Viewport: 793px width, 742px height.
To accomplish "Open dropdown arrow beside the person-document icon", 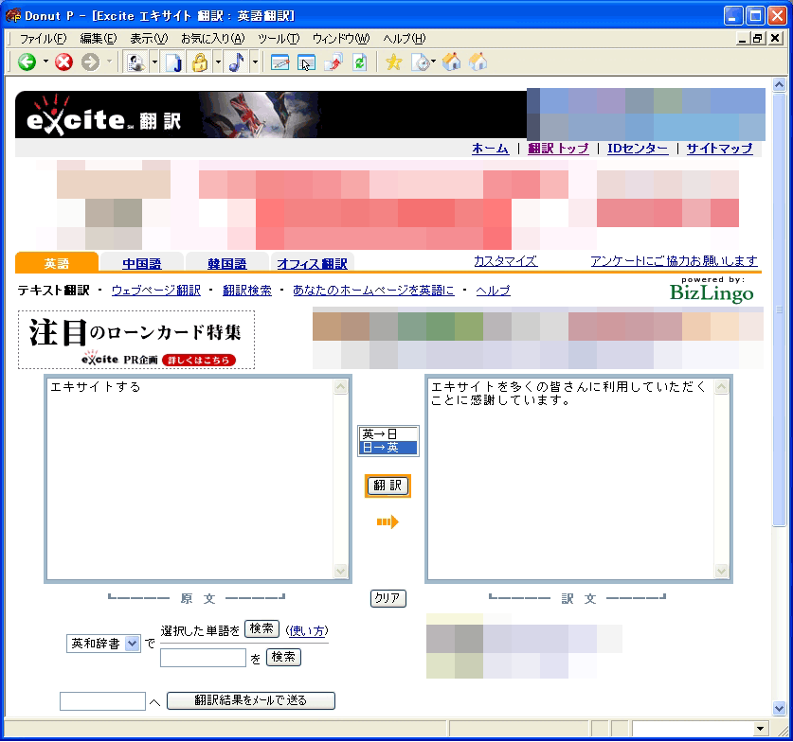I will (154, 62).
